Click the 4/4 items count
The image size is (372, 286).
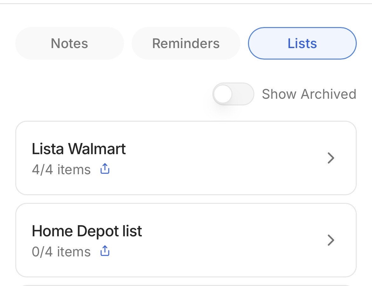[x=61, y=170]
